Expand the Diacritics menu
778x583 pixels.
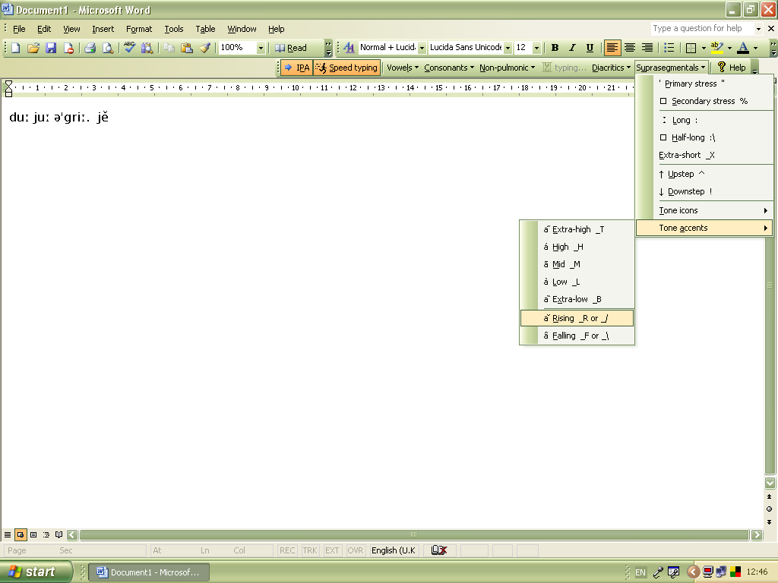tap(611, 67)
